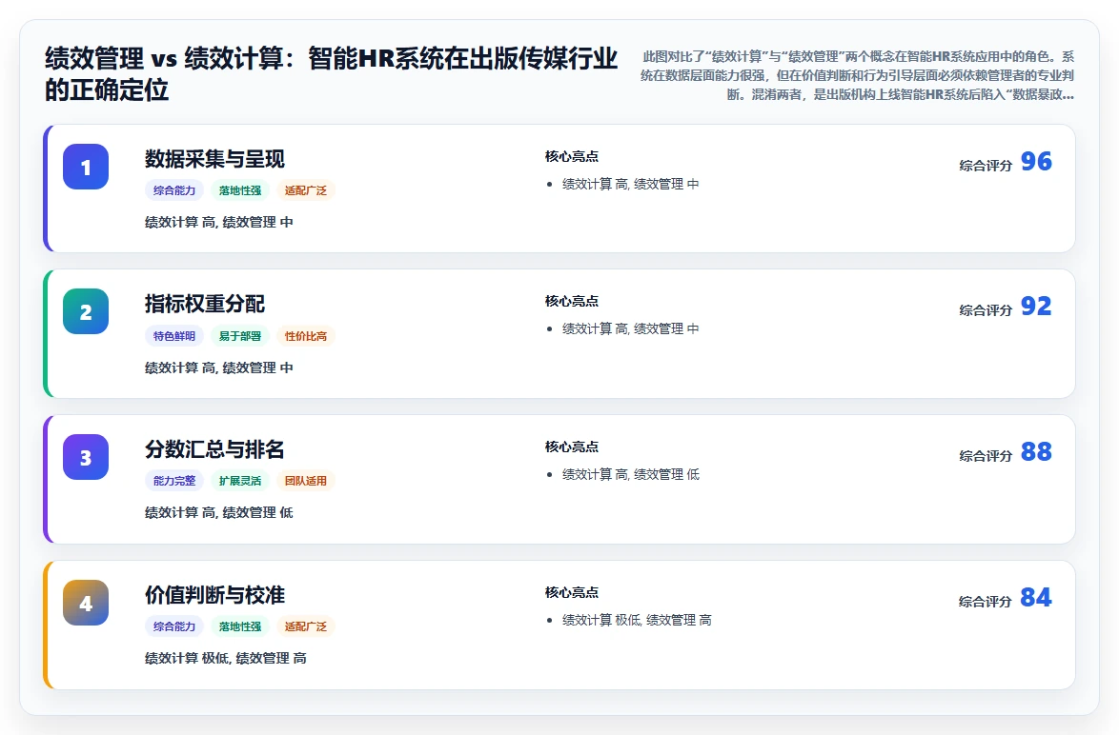The height and width of the screenshot is (735, 1119).
Task: Click the summary line under 分数汇总与排名 tags
Action: tap(219, 512)
